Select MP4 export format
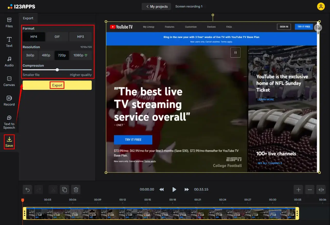Image resolution: width=330 pixels, height=225 pixels. (x=34, y=37)
